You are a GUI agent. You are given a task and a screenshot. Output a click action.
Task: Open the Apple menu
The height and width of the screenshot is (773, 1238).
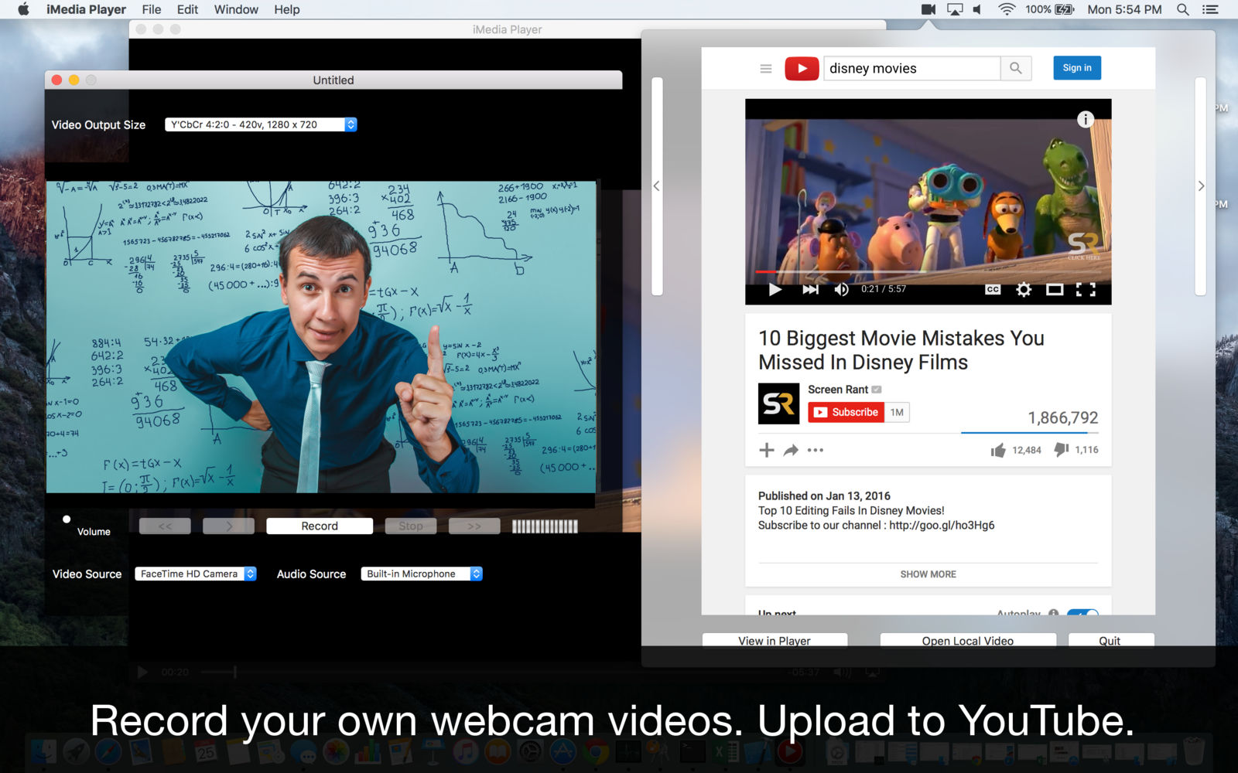[23, 9]
